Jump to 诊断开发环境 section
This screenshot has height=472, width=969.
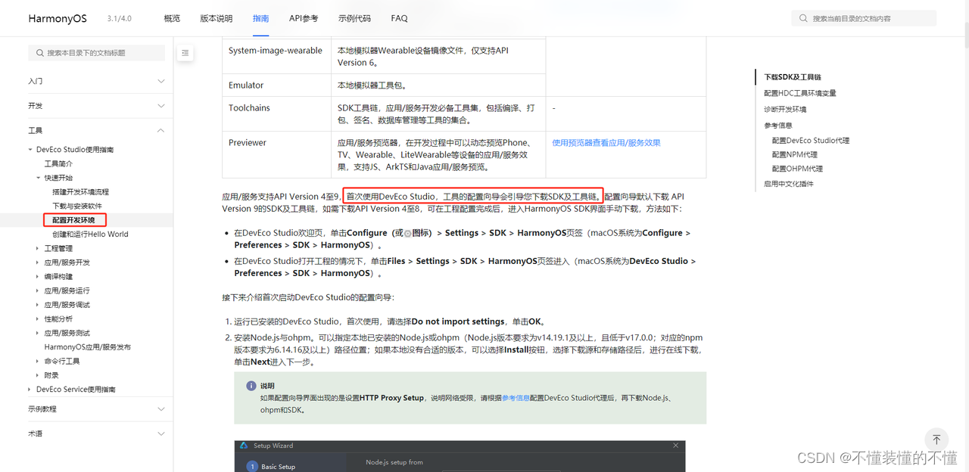coord(785,110)
